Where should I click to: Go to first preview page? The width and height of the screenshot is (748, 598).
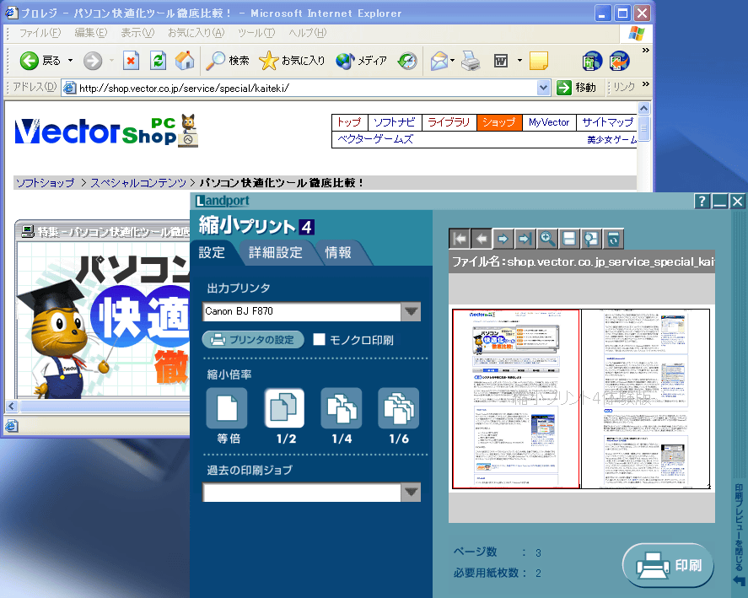coord(460,239)
